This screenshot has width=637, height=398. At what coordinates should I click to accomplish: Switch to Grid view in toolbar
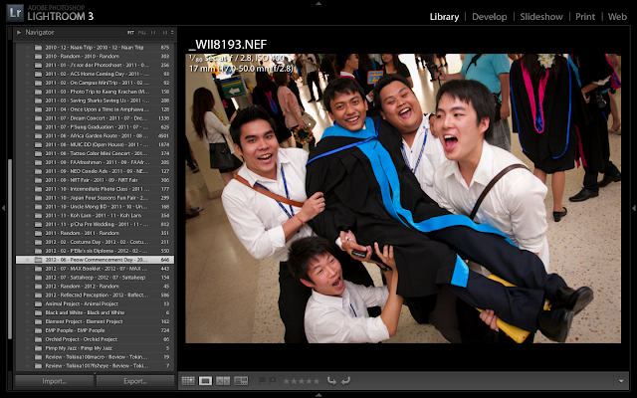pos(189,380)
